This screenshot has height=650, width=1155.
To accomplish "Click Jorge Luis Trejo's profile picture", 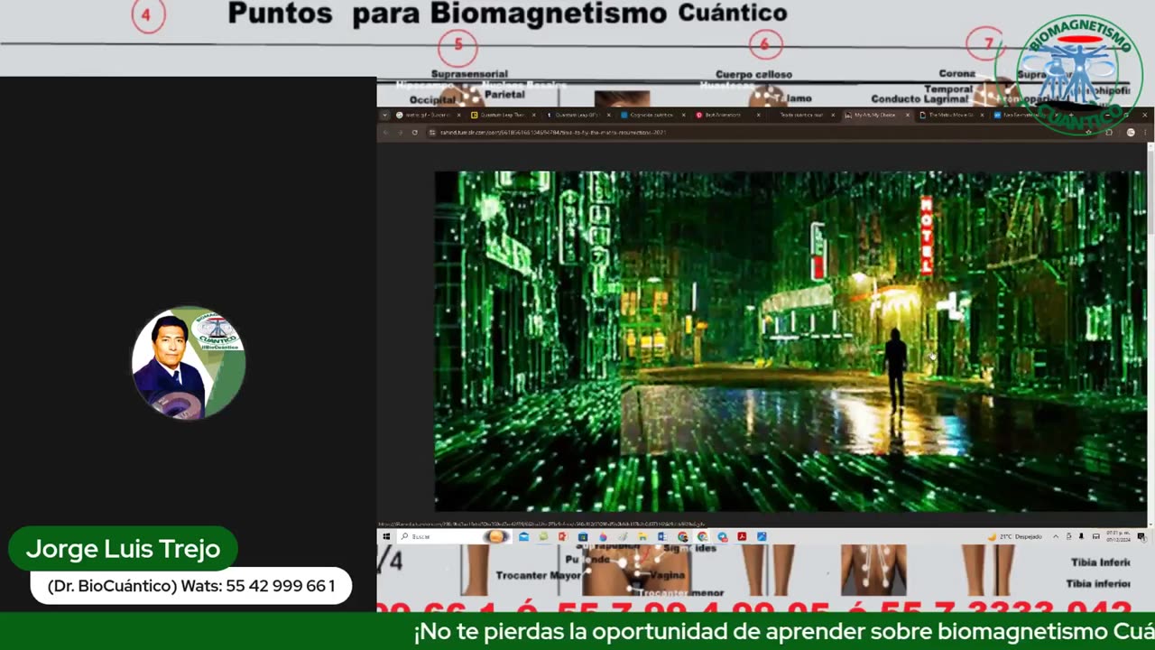I will (189, 363).
